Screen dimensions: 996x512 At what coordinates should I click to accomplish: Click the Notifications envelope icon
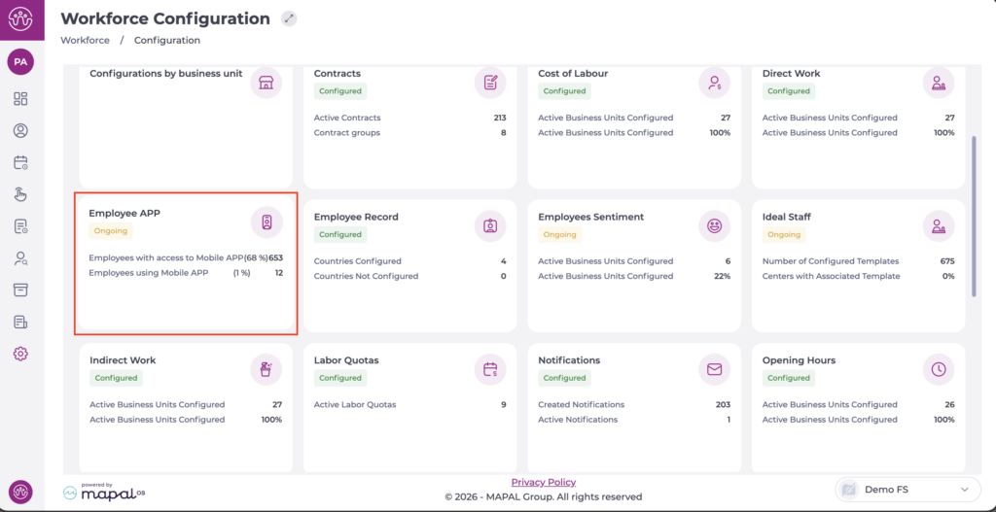pyautogui.click(x=714, y=369)
